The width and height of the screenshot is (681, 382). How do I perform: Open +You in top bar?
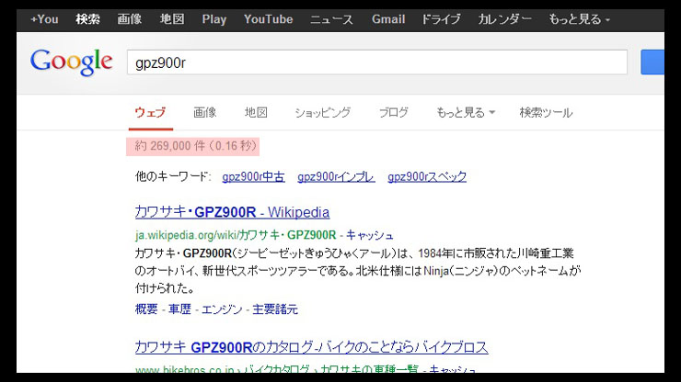click(44, 19)
